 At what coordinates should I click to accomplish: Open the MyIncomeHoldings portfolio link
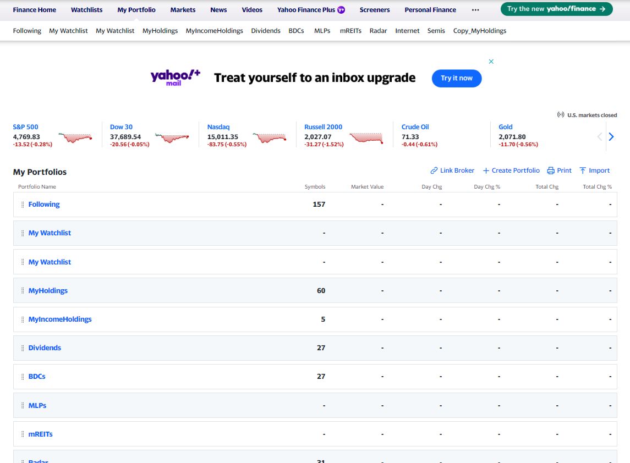[x=60, y=319]
